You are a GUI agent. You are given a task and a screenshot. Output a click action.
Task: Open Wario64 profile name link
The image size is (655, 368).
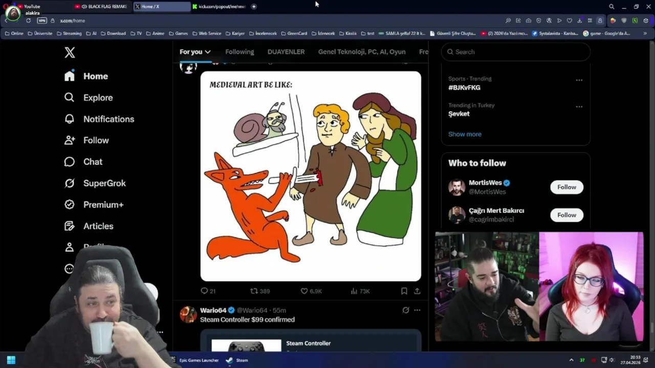tap(213, 310)
